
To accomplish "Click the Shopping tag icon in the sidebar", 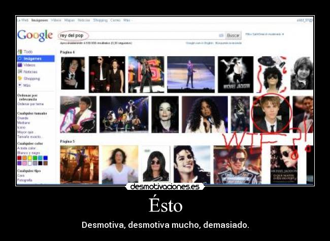I will [x=20, y=78].
